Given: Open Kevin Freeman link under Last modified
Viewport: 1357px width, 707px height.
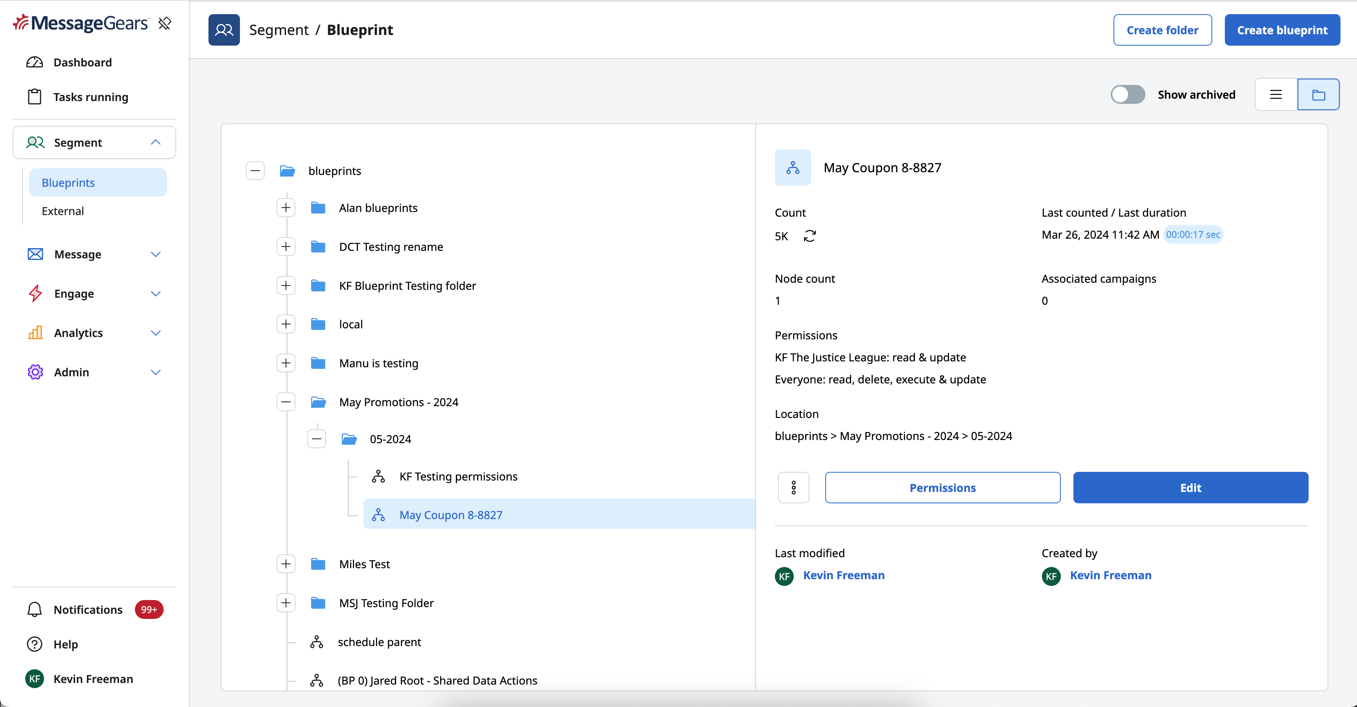Looking at the screenshot, I should 844,575.
